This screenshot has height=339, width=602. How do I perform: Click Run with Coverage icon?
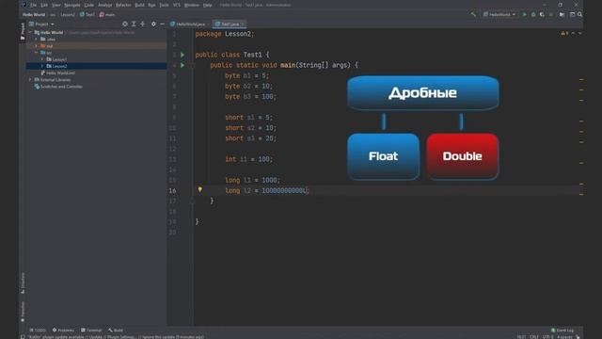click(542, 14)
